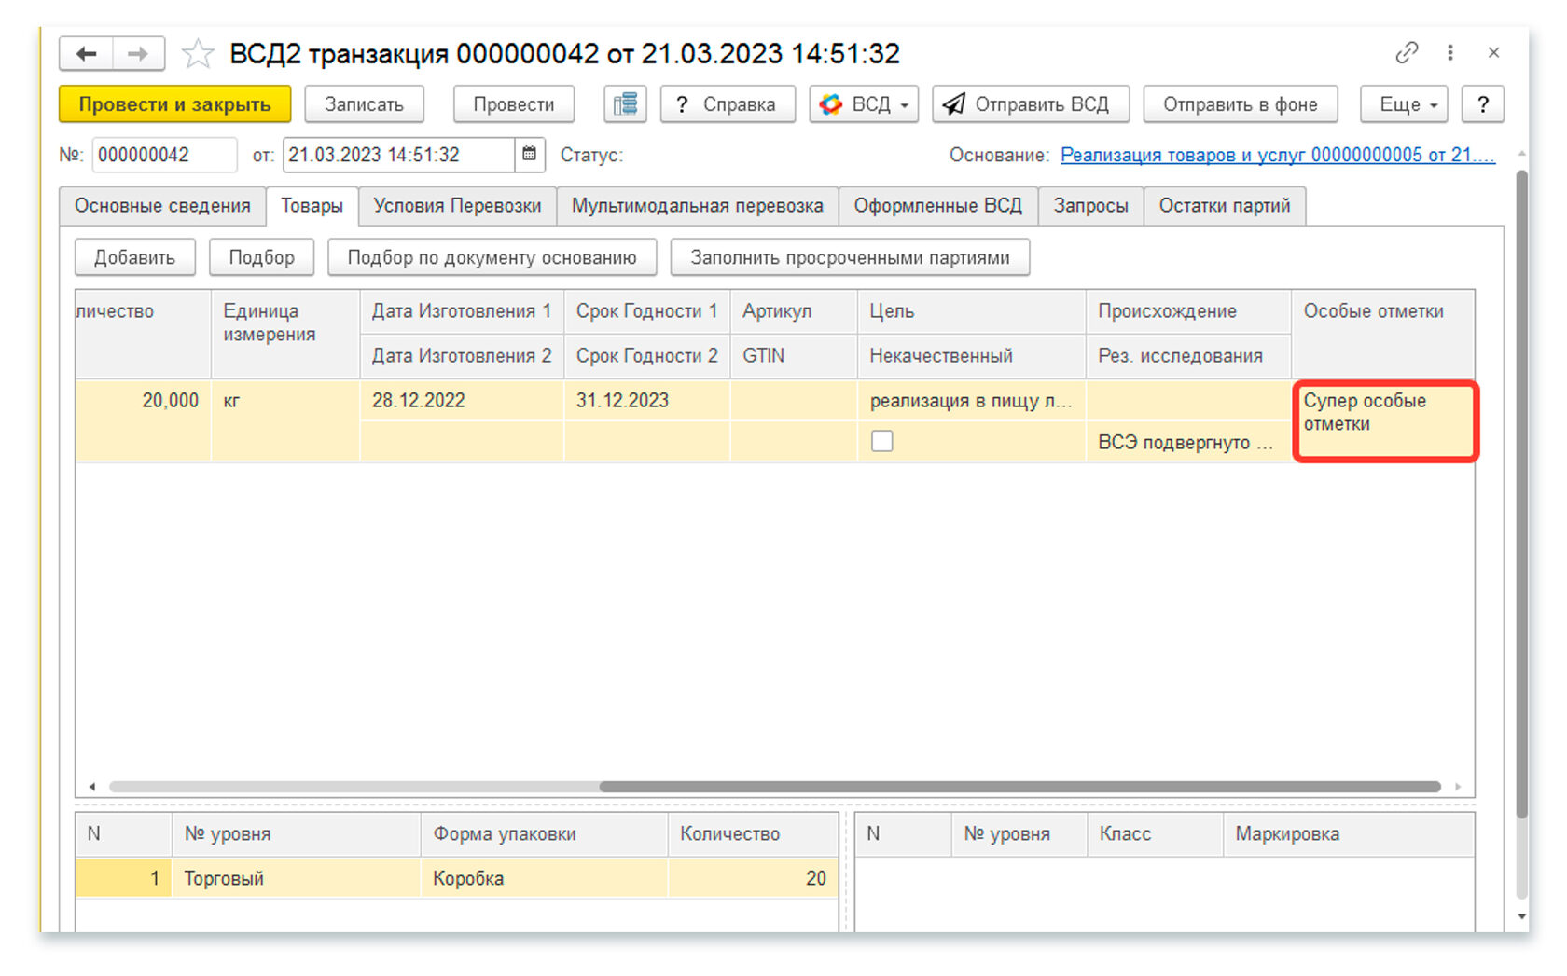1567x976 pixels.
Task: Add document to favorites with star icon
Action: pyautogui.click(x=198, y=53)
